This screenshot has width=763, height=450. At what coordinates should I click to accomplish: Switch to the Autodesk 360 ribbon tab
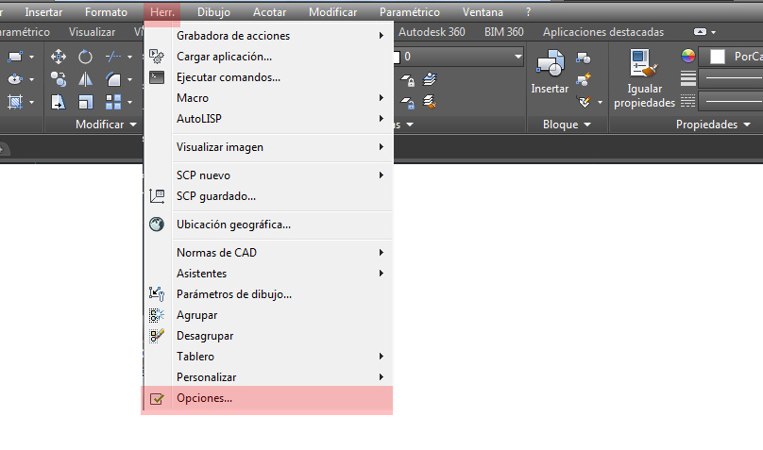tap(432, 32)
